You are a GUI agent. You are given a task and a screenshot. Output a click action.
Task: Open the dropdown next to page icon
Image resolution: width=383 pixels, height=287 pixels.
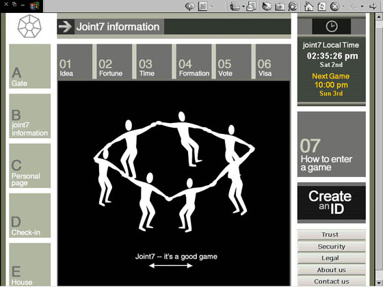click(211, 7)
